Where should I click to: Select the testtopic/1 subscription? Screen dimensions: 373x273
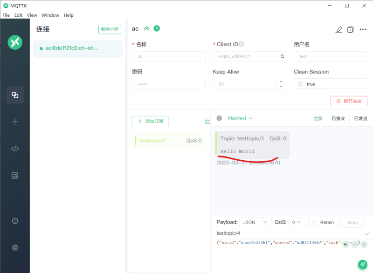click(168, 141)
